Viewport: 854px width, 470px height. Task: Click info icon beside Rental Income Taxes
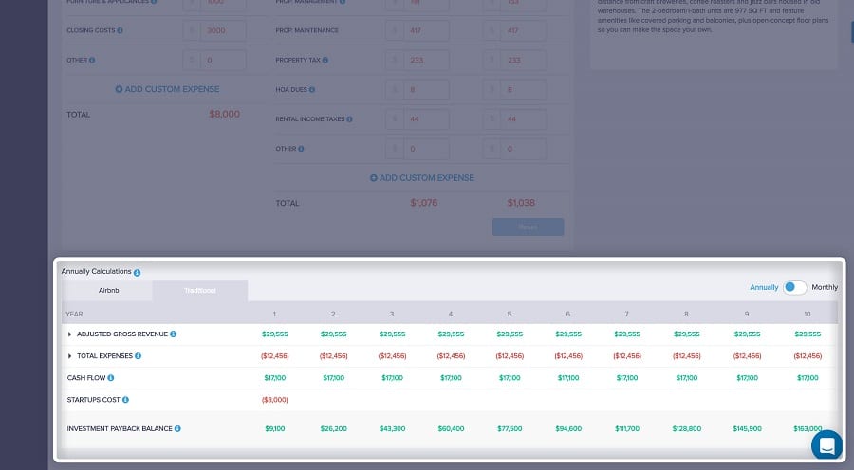349,119
